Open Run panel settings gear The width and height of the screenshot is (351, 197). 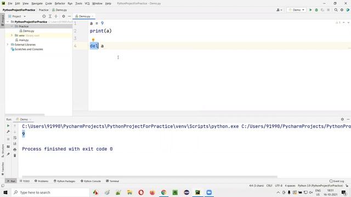point(342,119)
